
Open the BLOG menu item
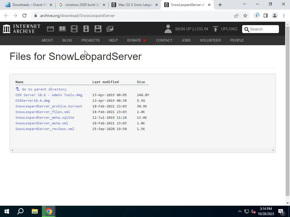pos(67,40)
